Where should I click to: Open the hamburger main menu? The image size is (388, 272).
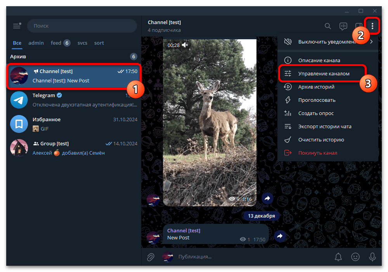click(x=17, y=26)
